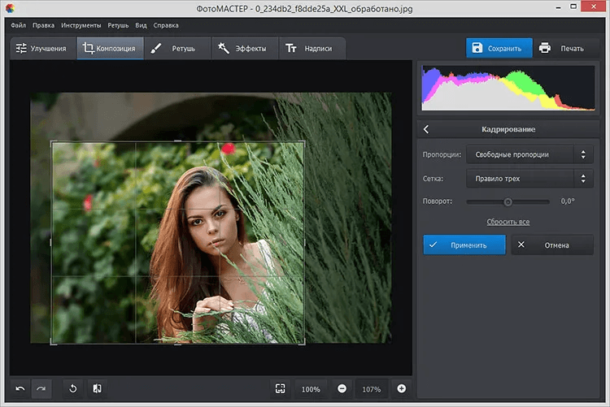Viewport: 610px width, 407px height.
Task: Save the image with Сохранить button
Action: (499, 48)
